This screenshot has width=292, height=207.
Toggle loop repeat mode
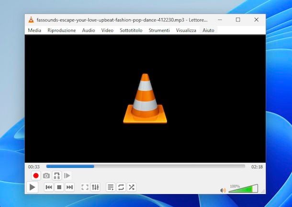pos(121,187)
